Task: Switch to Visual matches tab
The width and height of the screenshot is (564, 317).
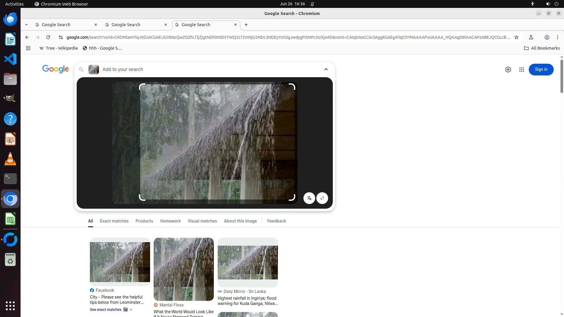Action: click(x=202, y=221)
